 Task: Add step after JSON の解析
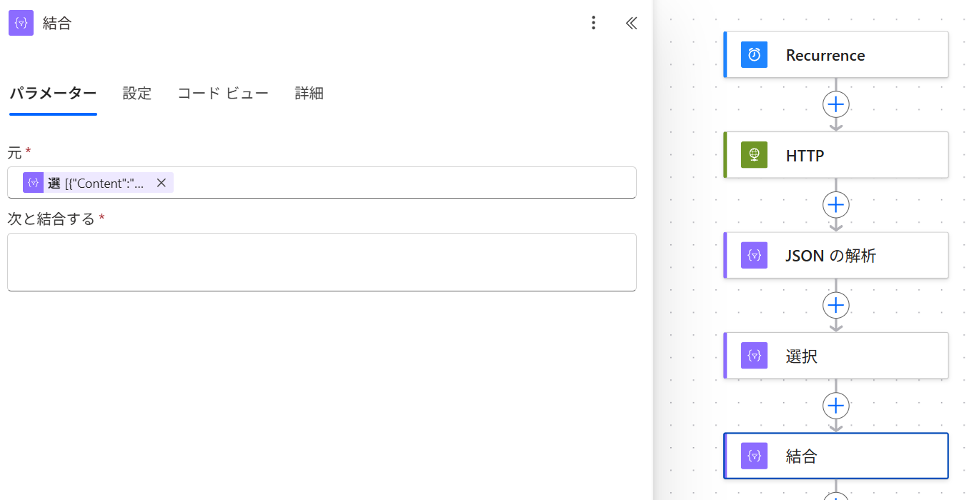835,306
